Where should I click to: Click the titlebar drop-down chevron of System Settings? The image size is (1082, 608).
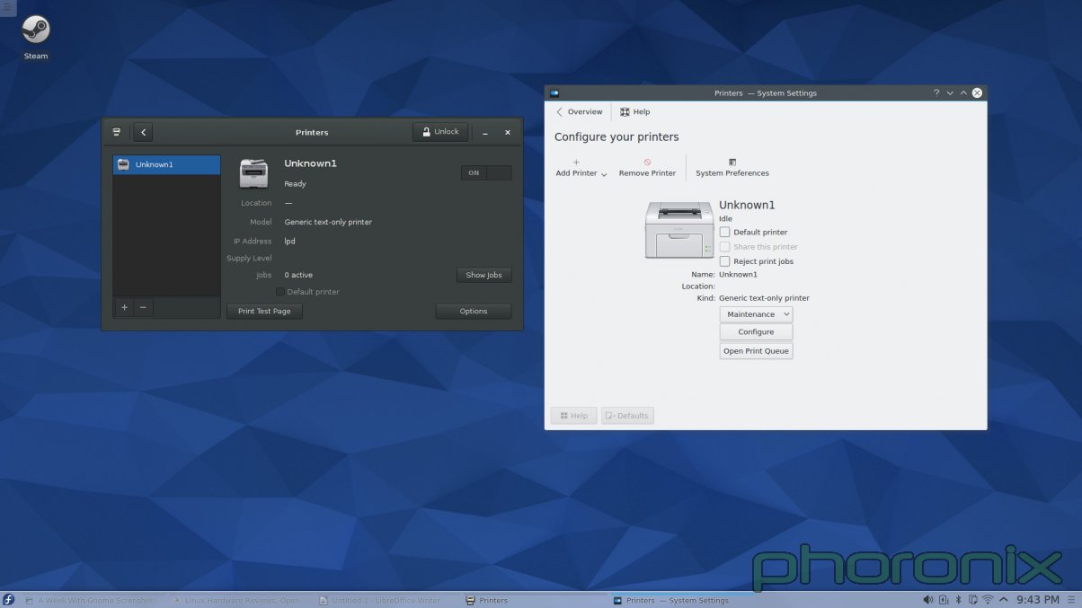[949, 93]
